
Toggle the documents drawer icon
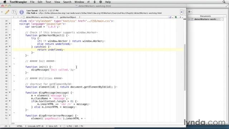point(182,12)
